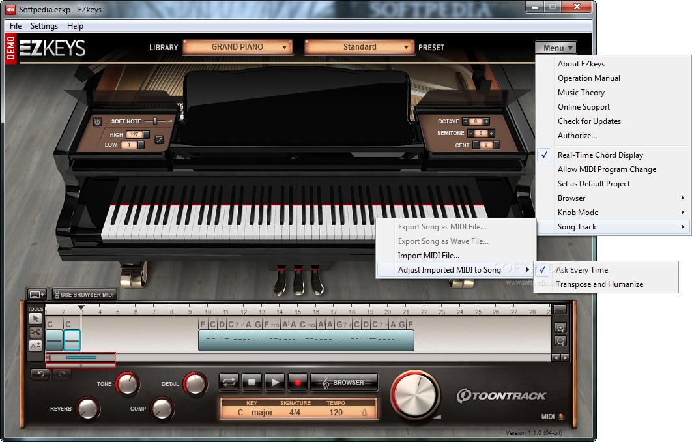Open the BROWSER button
Screen dimensions: 692x442
pyautogui.click(x=344, y=383)
